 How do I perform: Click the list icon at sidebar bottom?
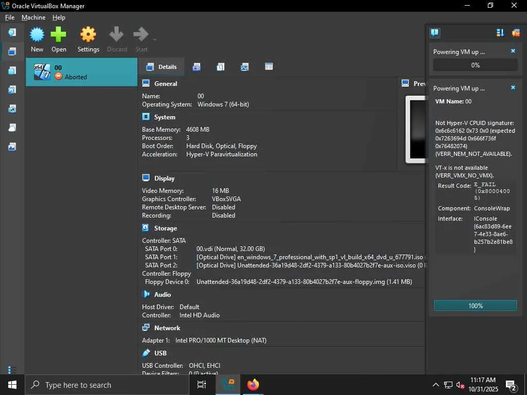(12, 370)
